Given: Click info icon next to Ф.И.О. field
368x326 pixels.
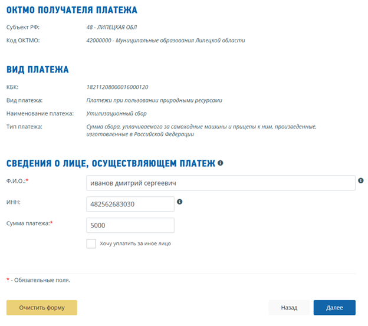Looking at the screenshot, I should (361, 180).
